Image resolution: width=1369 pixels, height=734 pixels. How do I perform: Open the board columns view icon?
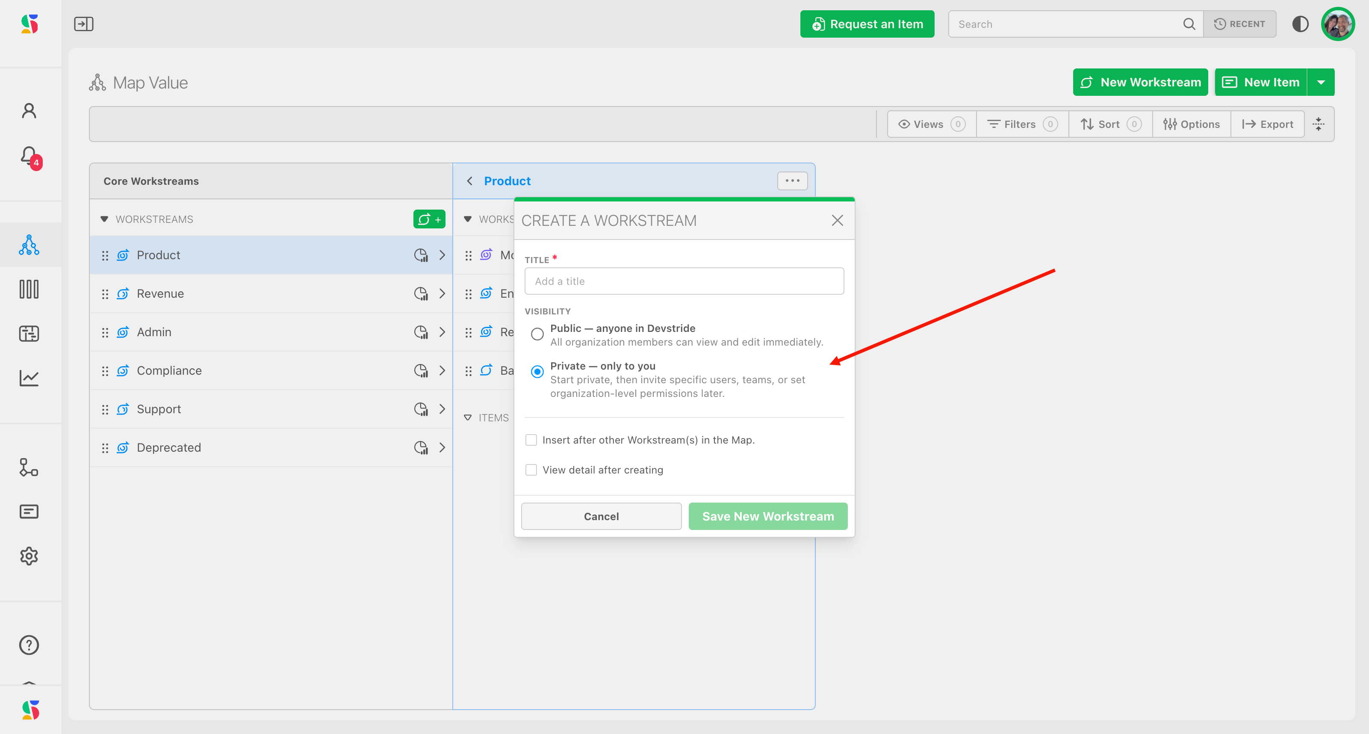(29, 290)
